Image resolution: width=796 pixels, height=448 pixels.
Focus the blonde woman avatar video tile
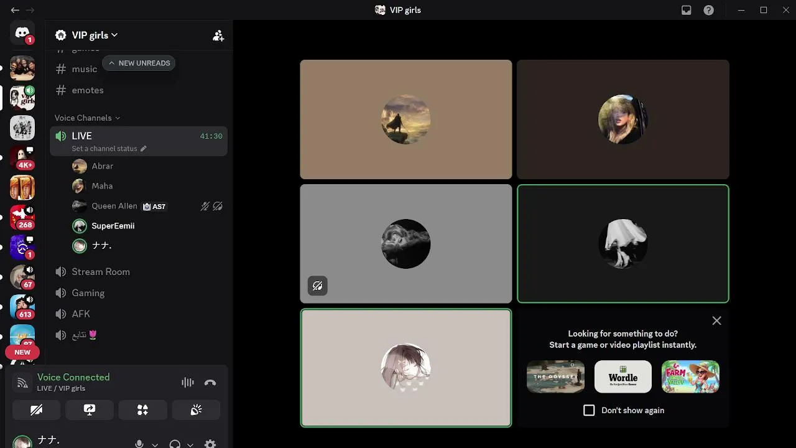tap(623, 119)
